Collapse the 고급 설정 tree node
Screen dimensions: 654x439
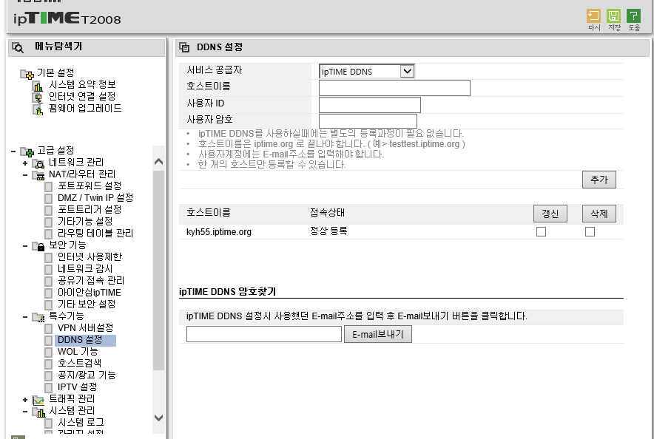pos(13,152)
